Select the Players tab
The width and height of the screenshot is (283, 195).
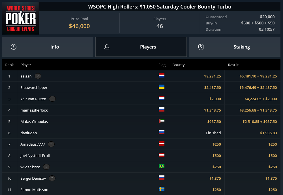click(x=141, y=47)
